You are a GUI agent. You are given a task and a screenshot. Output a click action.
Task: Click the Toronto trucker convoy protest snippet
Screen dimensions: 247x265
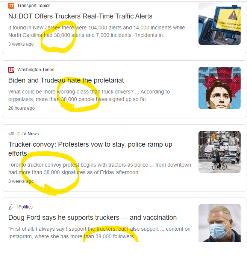[100, 168]
